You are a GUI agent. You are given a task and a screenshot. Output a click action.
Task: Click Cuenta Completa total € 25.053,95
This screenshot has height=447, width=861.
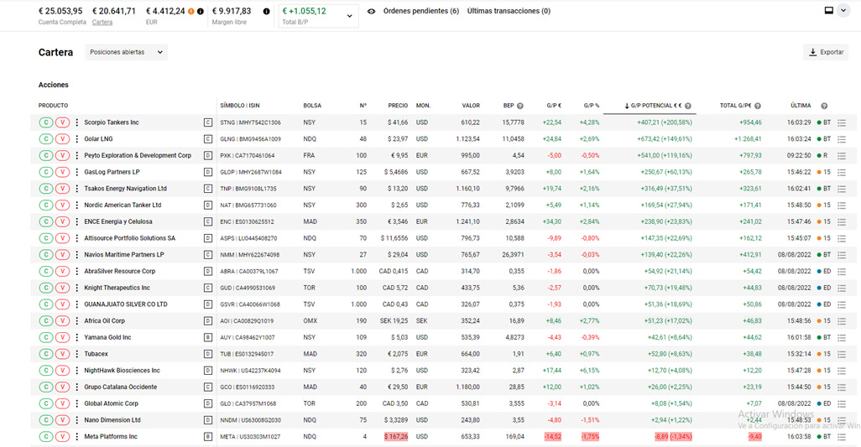60,11
